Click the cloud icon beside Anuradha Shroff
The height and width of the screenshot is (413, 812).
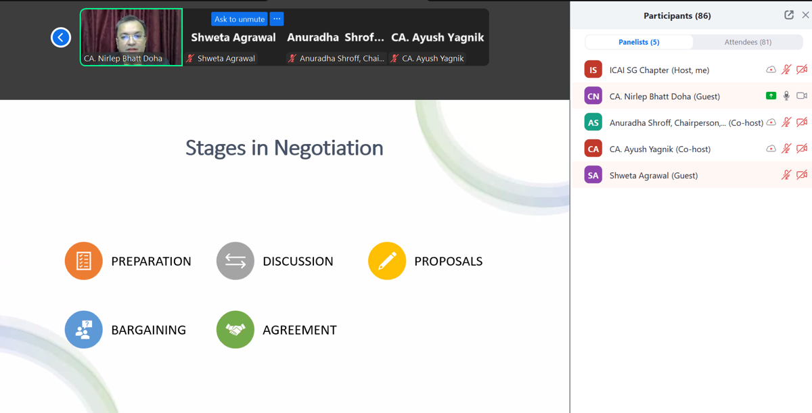tap(771, 122)
